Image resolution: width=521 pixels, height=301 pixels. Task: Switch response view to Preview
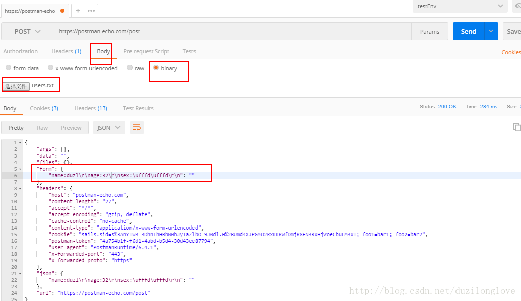(71, 128)
